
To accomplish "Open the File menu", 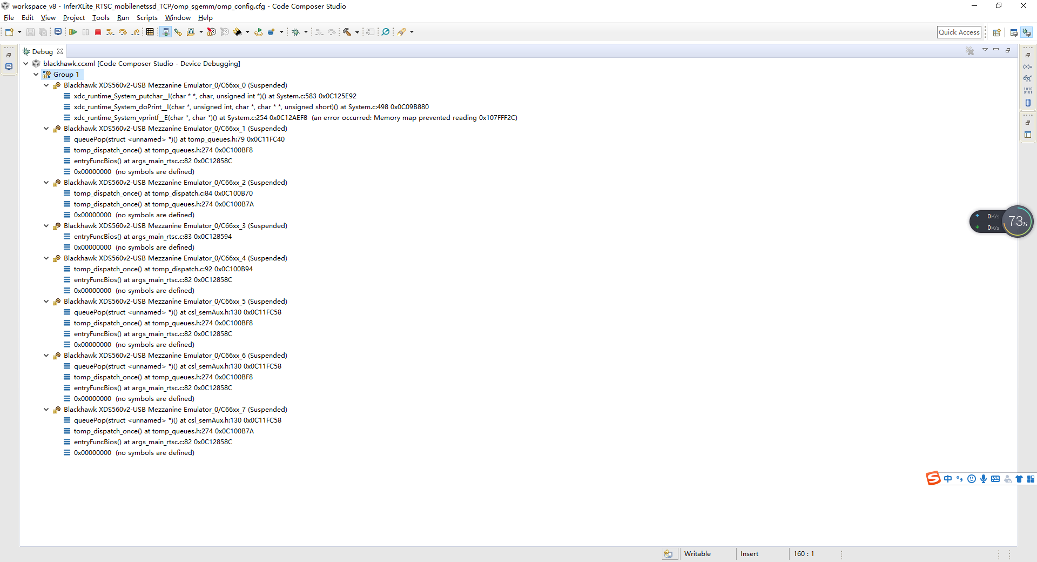I will [x=9, y=18].
